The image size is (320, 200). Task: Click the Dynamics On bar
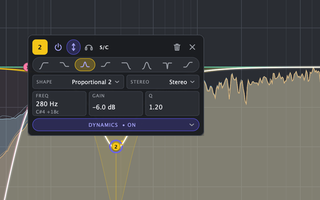(x=116, y=125)
